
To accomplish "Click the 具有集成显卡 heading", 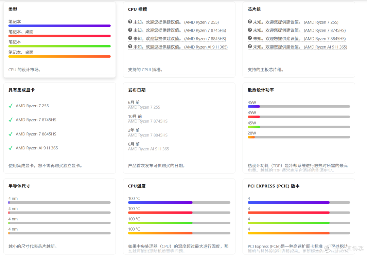I will click(x=21, y=90).
